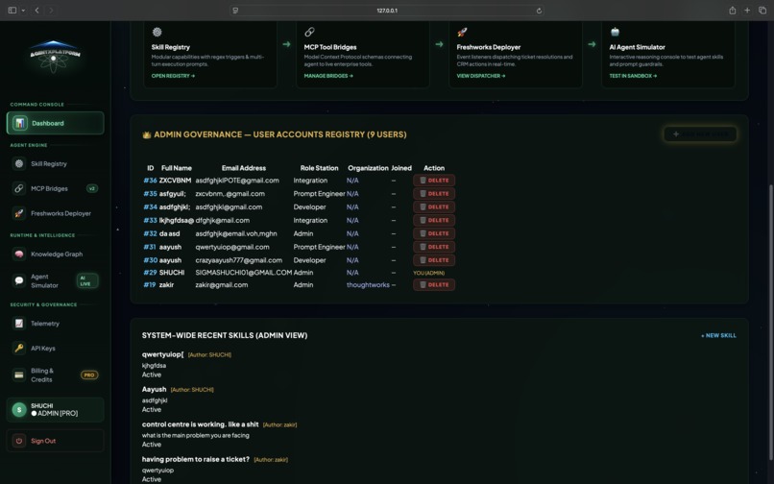Click the Skill Registry gear icon in sidebar

pyautogui.click(x=19, y=163)
